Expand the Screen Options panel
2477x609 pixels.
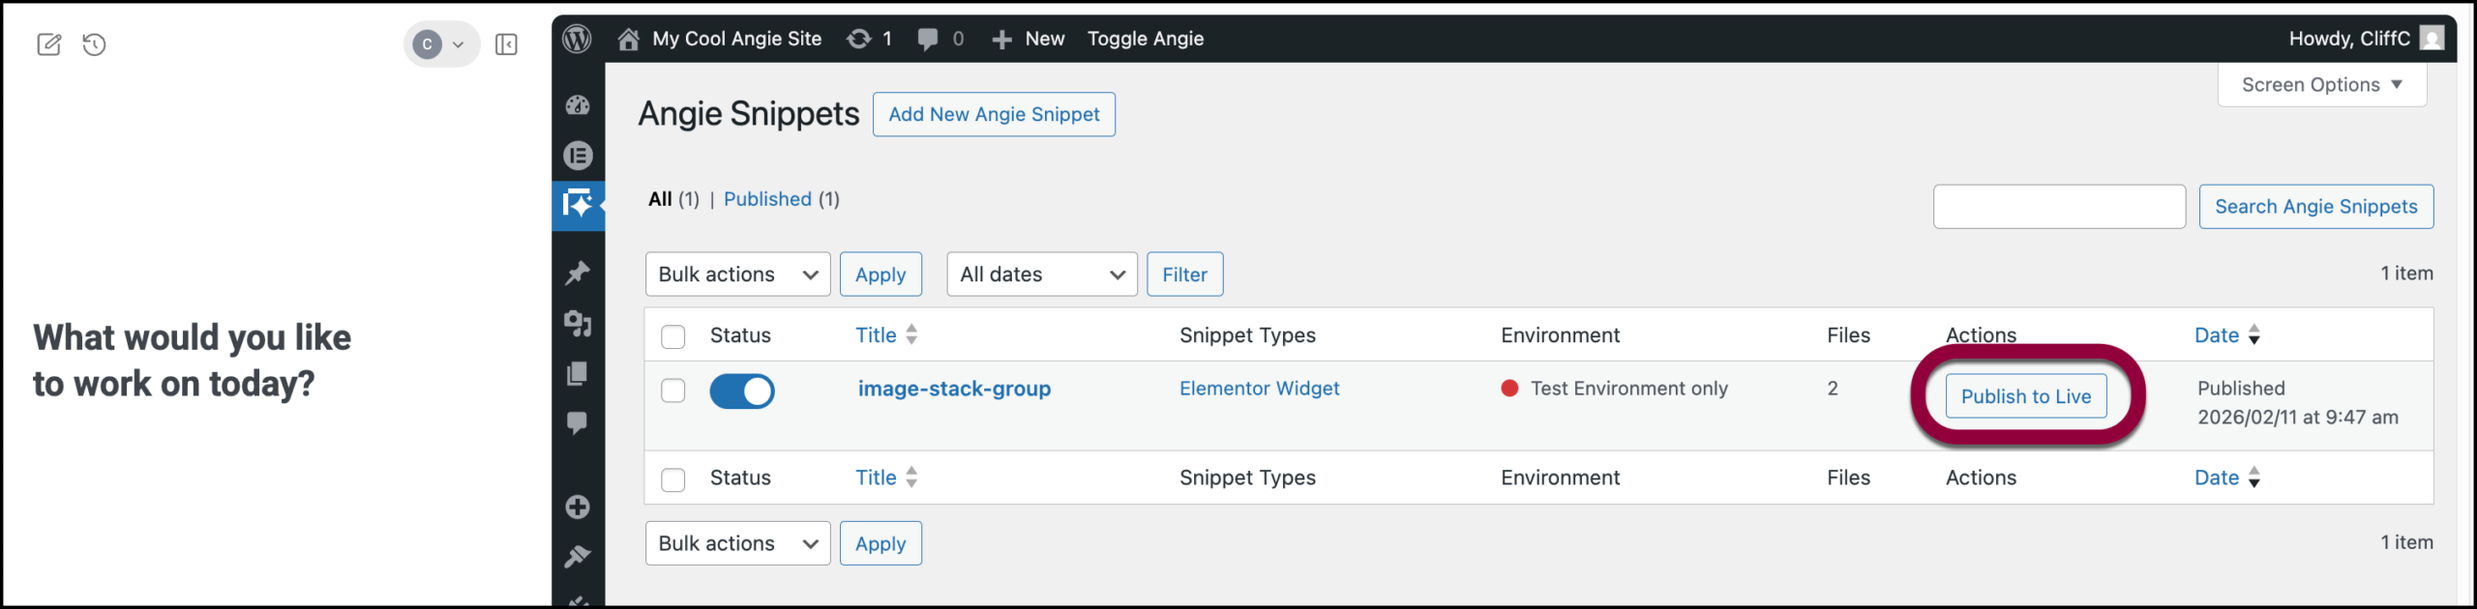pyautogui.click(x=2321, y=85)
